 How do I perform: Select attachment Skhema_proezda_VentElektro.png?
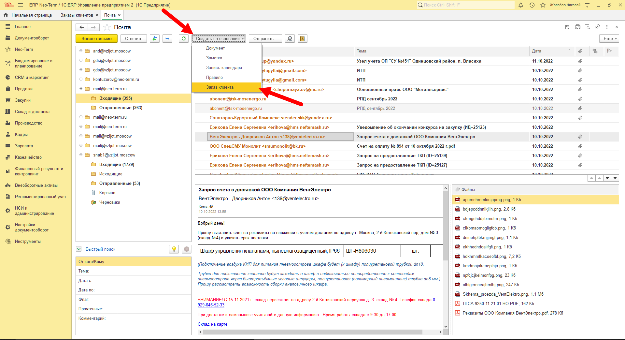point(503,294)
